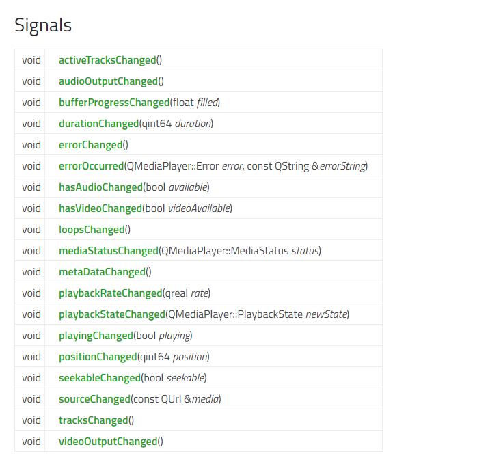Image resolution: width=490 pixels, height=460 pixels.
Task: Go to sourceChanged signal documentation
Action: (94, 399)
